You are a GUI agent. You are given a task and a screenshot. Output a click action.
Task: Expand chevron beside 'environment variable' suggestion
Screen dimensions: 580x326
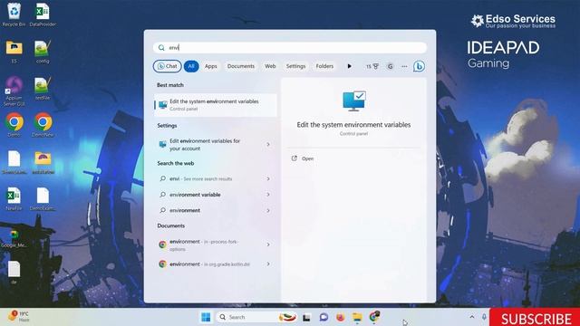point(268,195)
